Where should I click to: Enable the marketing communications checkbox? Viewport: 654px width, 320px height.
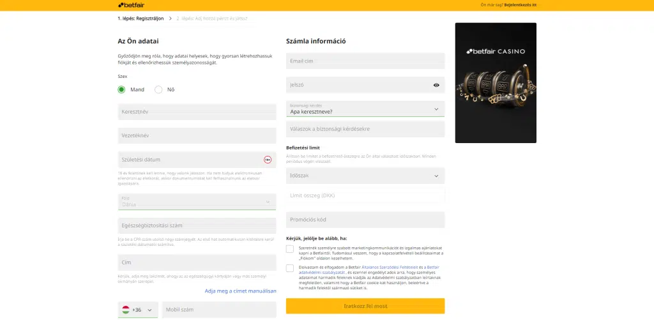coord(290,248)
